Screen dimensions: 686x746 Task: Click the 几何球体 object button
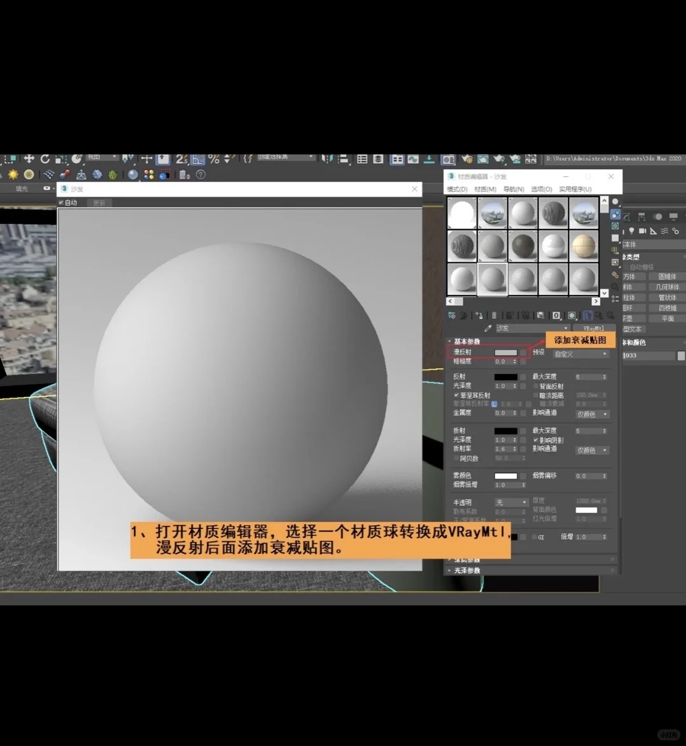click(667, 287)
